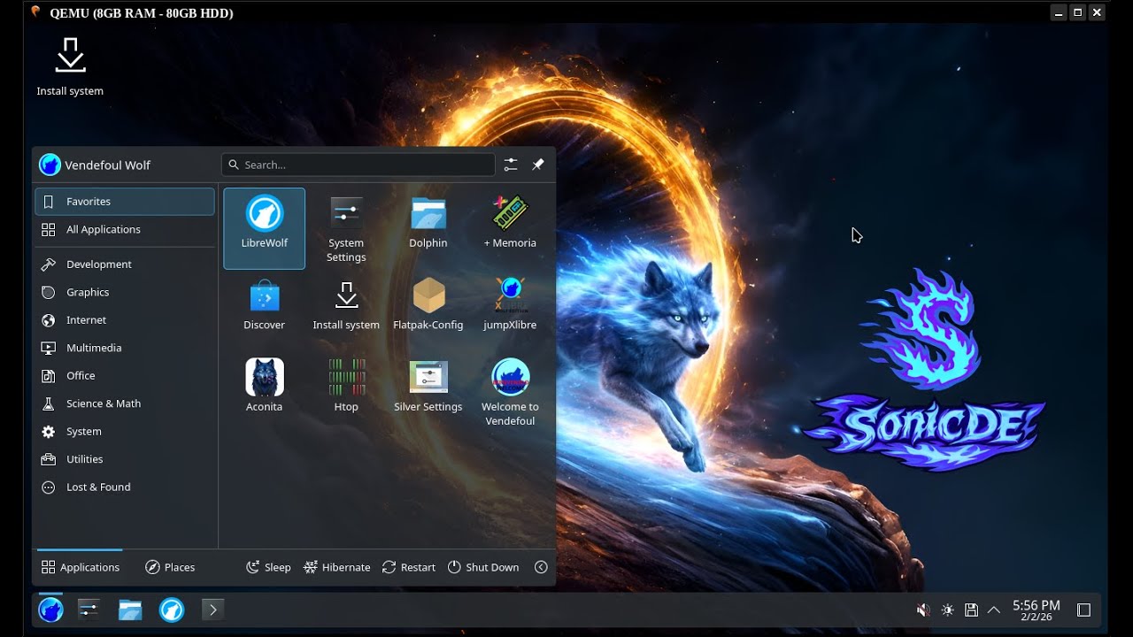Open the Lost & Found category
Image resolution: width=1133 pixels, height=637 pixels.
(125, 487)
